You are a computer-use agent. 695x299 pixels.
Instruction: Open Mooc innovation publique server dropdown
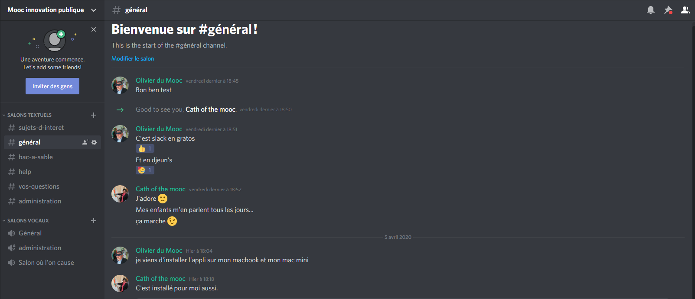pos(52,10)
